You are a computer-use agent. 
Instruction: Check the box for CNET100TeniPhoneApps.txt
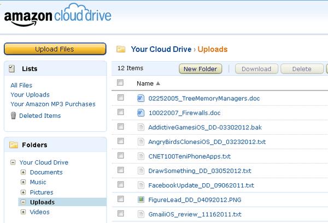coord(120,155)
